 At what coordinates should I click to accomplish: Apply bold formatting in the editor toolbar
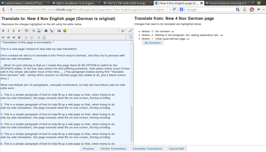point(3,31)
